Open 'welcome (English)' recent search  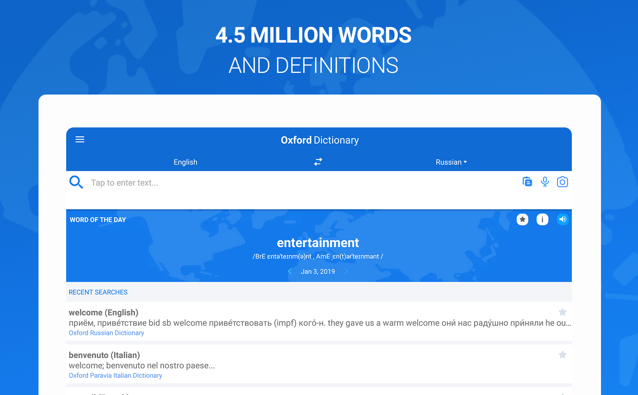click(319, 321)
